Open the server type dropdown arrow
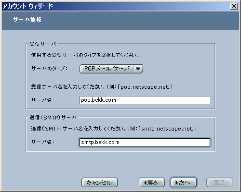 (x=138, y=69)
